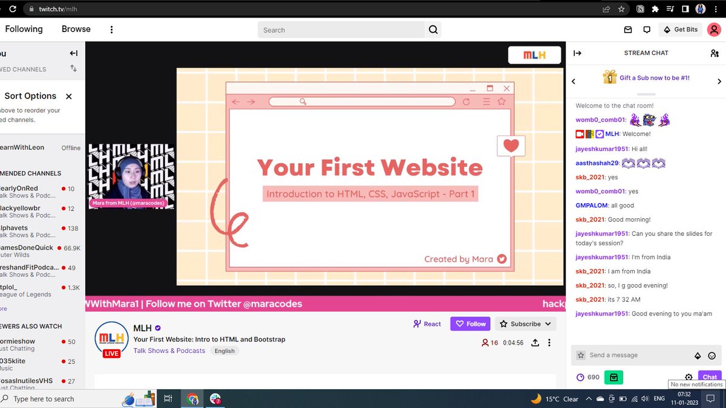Open the channel sort arrows icon
The image size is (726, 408).
coord(73,68)
